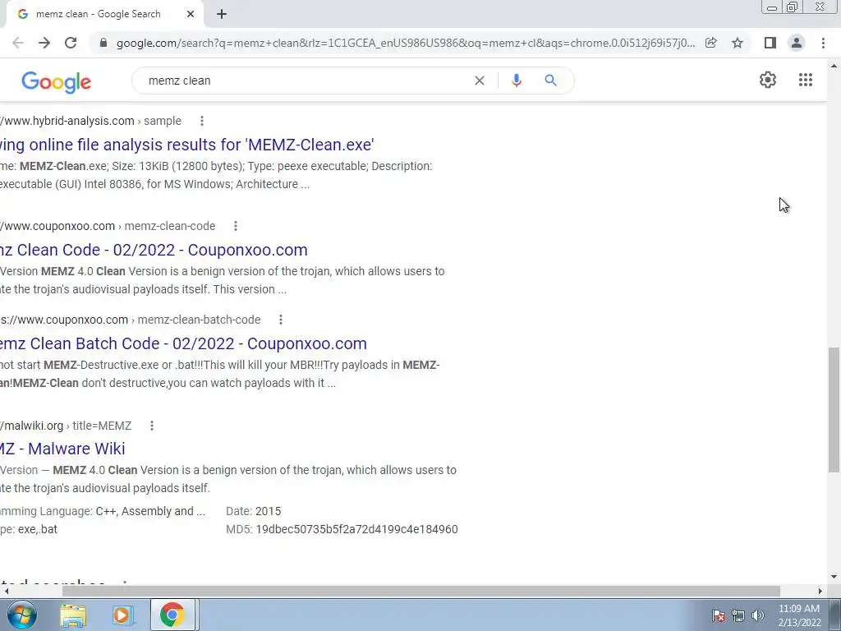Click the magnifier search icon
Viewport: 841px width, 631px height.
point(551,81)
